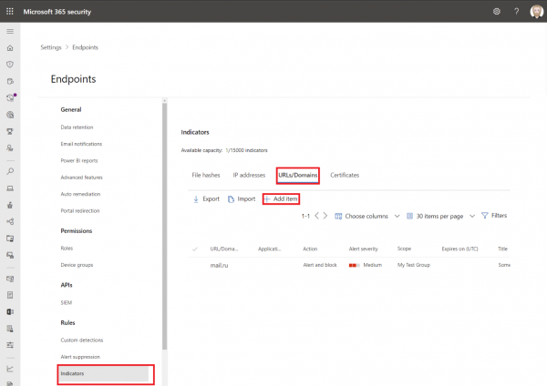Open the app launcher waffle icon
Viewport: 547px width, 386px height.
[x=10, y=12]
